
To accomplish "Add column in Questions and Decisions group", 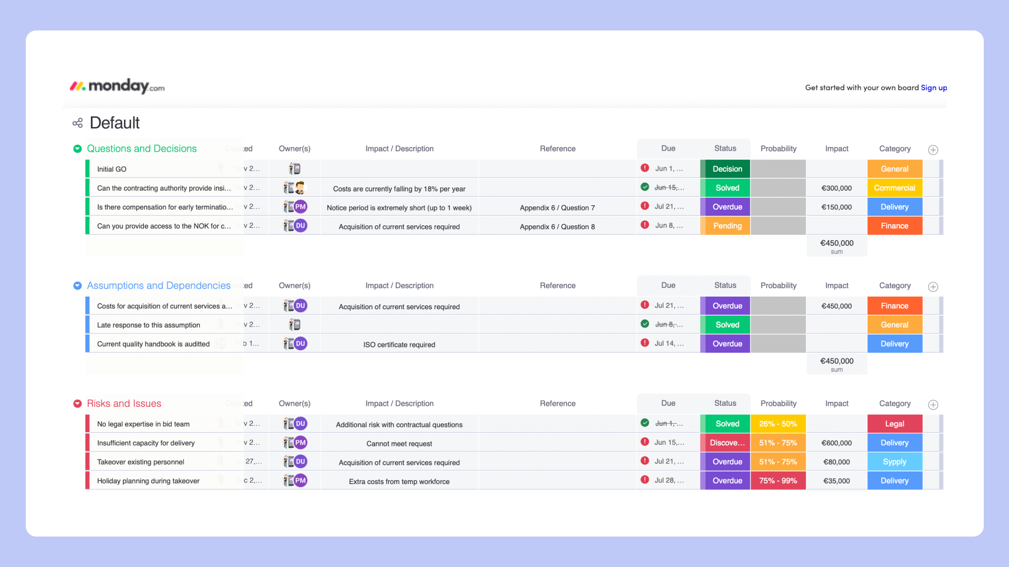I will pos(933,150).
